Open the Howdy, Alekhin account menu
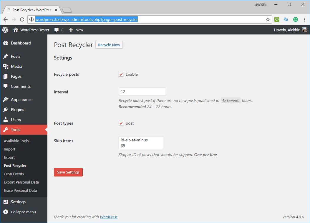The height and width of the screenshot is (223, 310). pyautogui.click(x=287, y=30)
